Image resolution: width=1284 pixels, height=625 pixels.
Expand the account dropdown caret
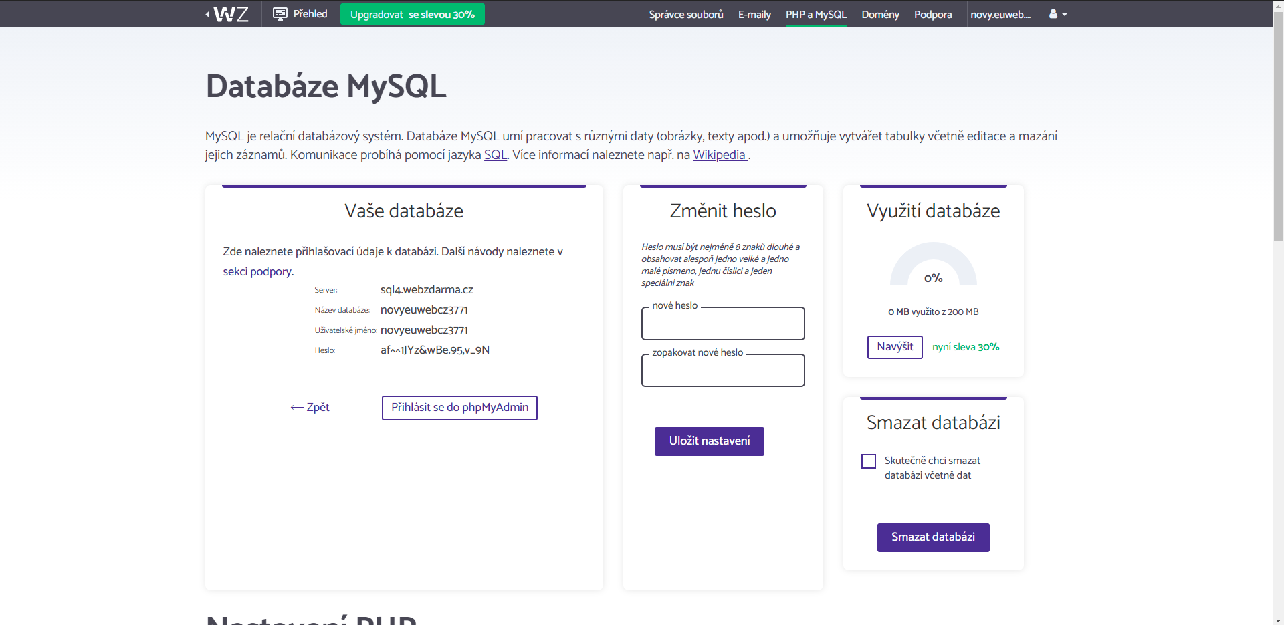1065,14
